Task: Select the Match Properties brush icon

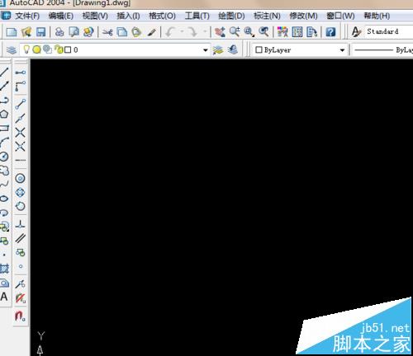Action: pos(151,32)
